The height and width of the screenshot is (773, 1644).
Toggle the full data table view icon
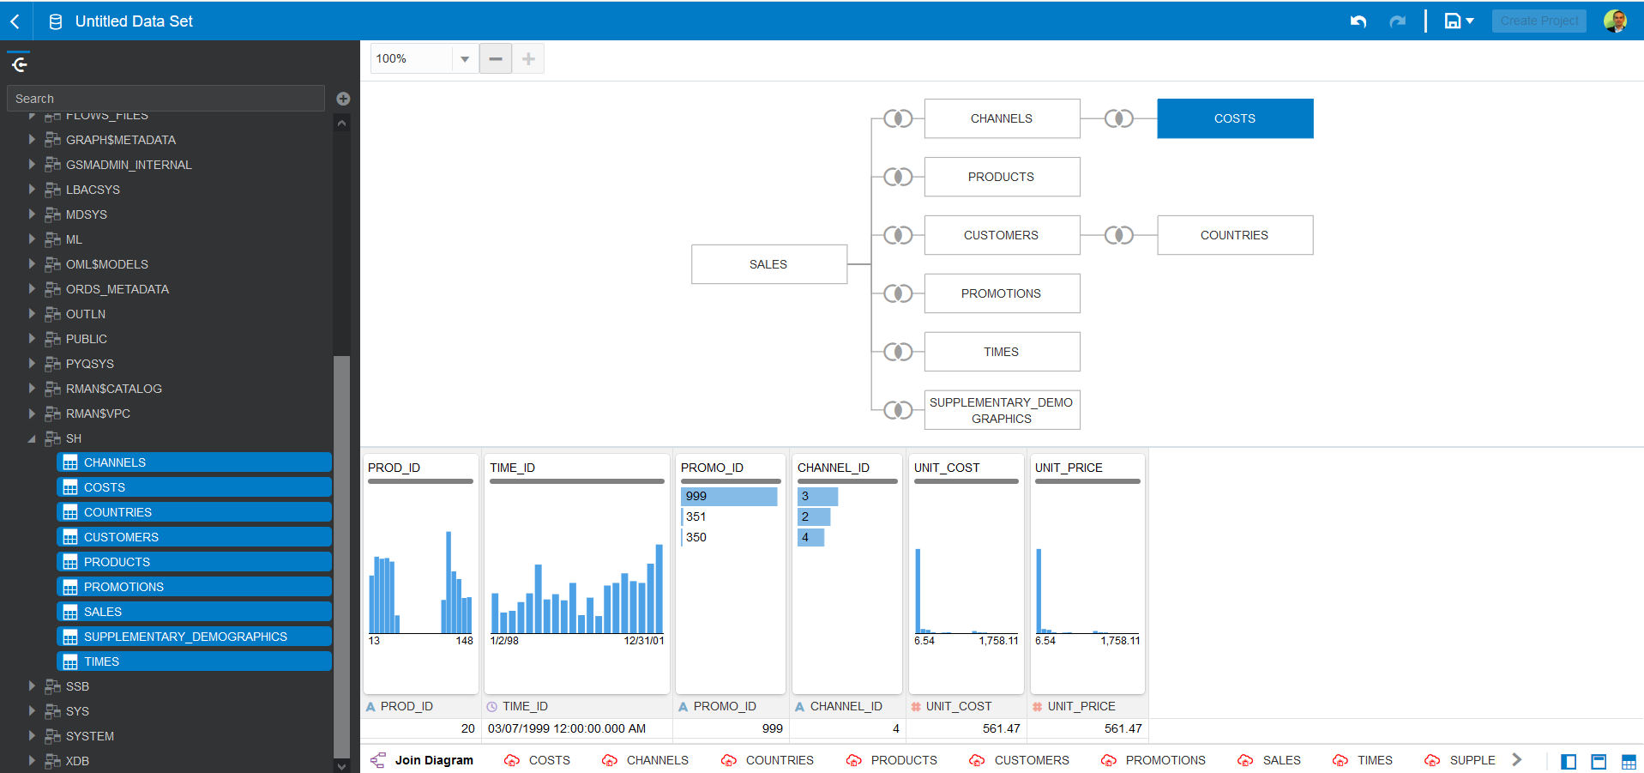click(x=1629, y=761)
